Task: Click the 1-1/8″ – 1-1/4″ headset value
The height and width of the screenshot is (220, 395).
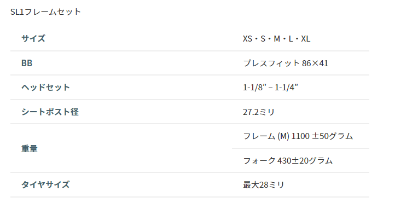Action: coord(270,88)
